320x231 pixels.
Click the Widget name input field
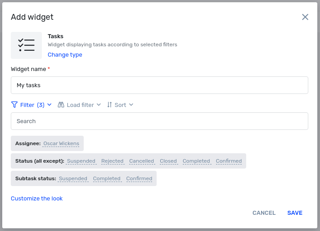(159, 85)
